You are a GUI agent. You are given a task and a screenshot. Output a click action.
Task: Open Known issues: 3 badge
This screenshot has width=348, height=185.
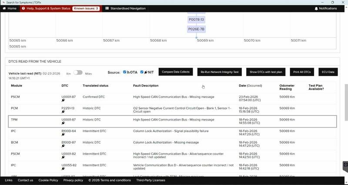[86, 8]
